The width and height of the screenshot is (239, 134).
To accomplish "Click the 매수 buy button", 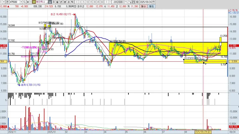I will click(143, 6).
